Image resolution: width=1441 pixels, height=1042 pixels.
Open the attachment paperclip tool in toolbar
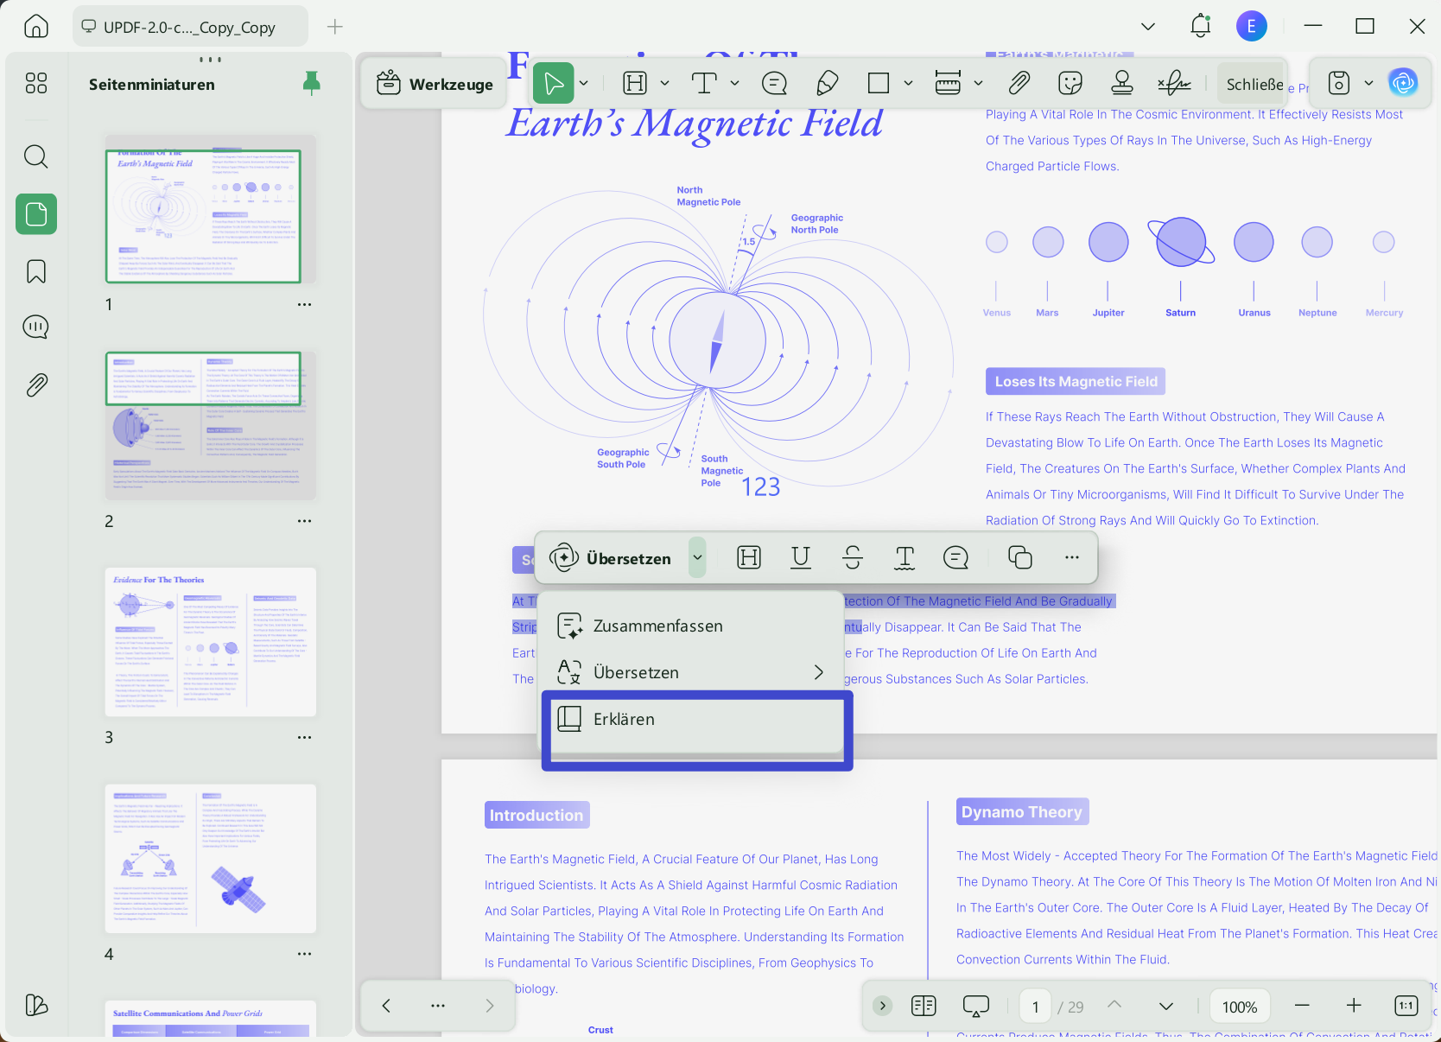click(1019, 83)
